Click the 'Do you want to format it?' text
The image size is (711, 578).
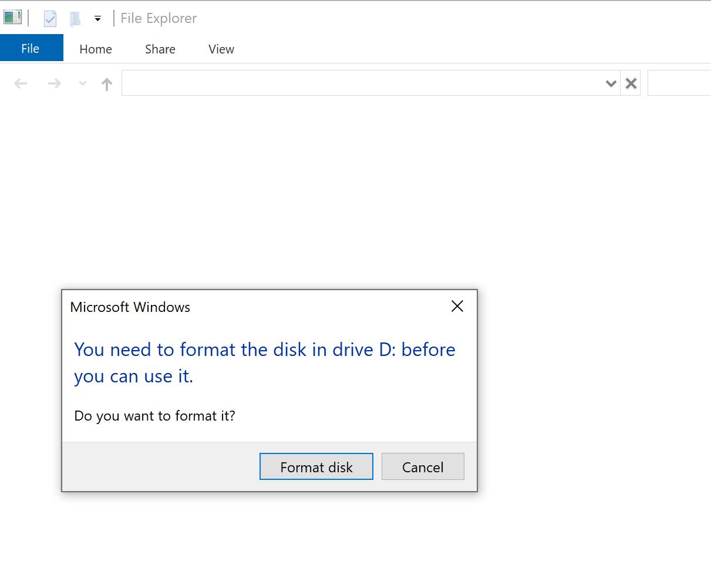point(154,416)
